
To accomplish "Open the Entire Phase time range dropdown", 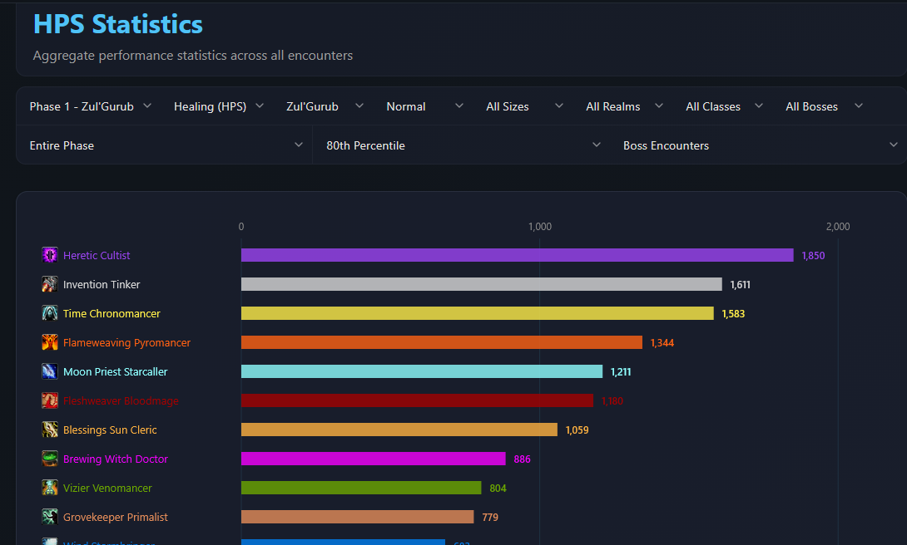I will [x=166, y=145].
